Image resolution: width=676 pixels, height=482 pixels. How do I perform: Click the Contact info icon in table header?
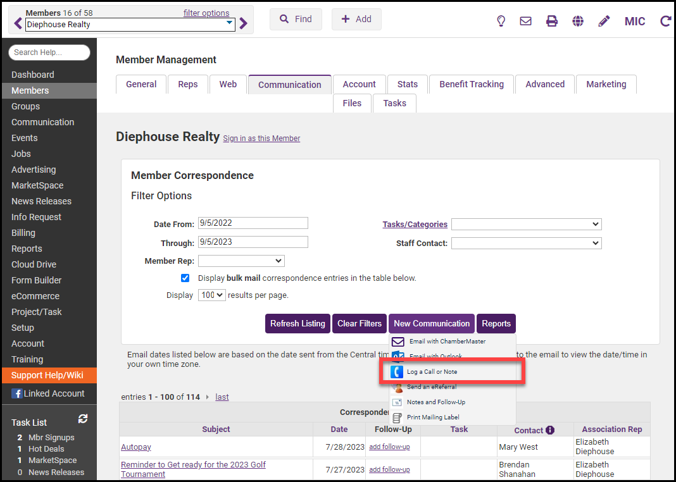tap(550, 430)
